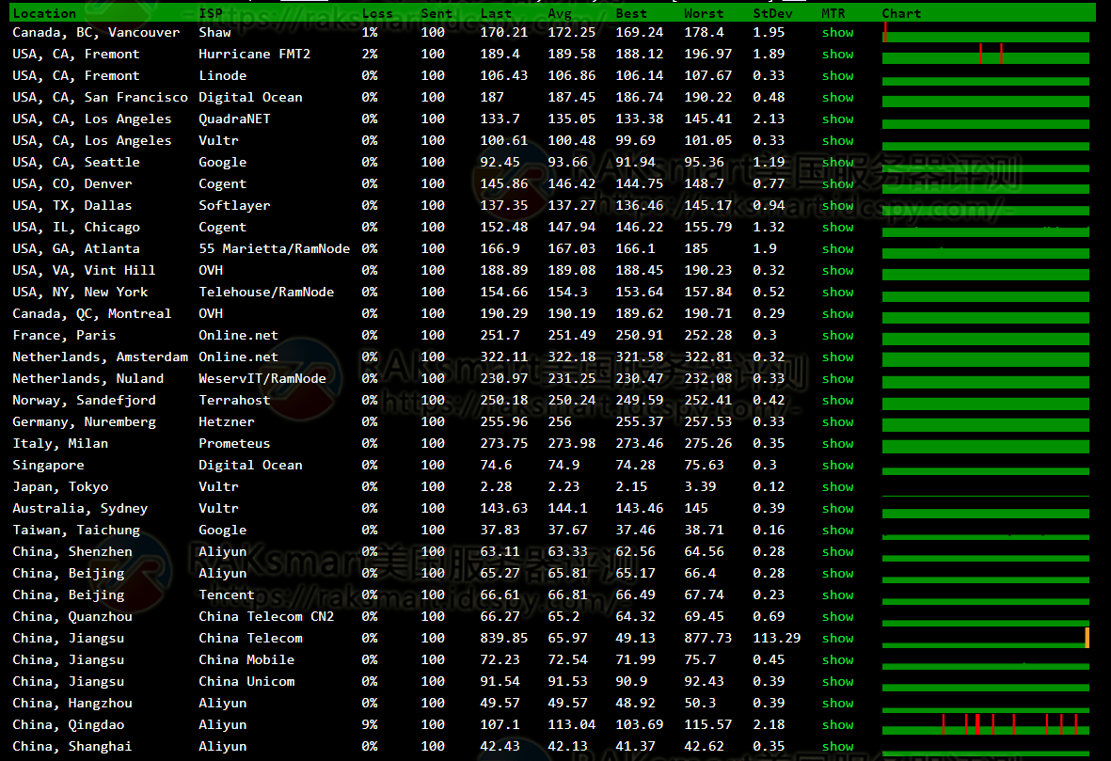Click latency chart for Hurricane FMT2 row
Image resolution: width=1111 pixels, height=761 pixels.
tap(986, 54)
